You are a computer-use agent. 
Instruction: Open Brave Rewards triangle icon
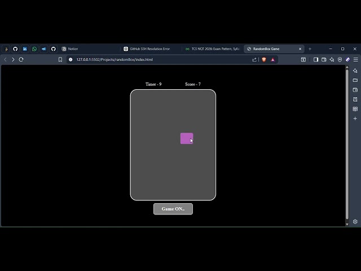click(x=273, y=59)
